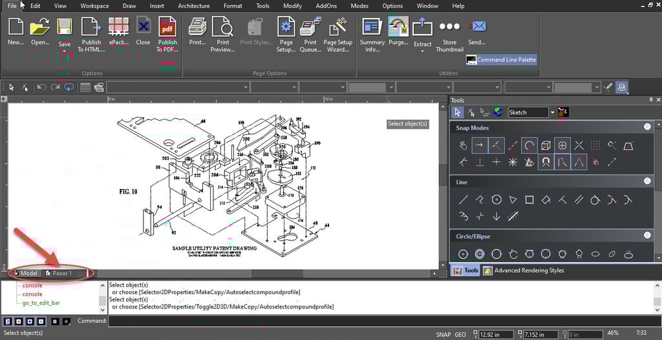Open the Save dropdown arrow
This screenshot has width=662, height=340.
pyautogui.click(x=64, y=52)
